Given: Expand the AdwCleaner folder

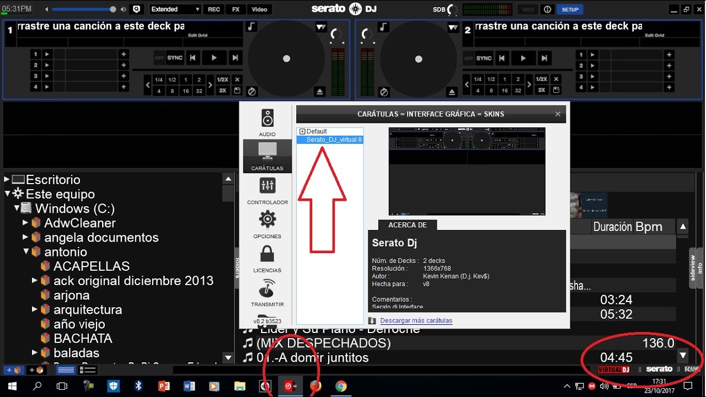Looking at the screenshot, I should [x=25, y=222].
